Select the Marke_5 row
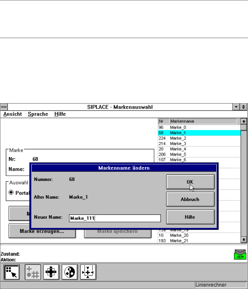The image size is (248, 289). click(x=199, y=154)
